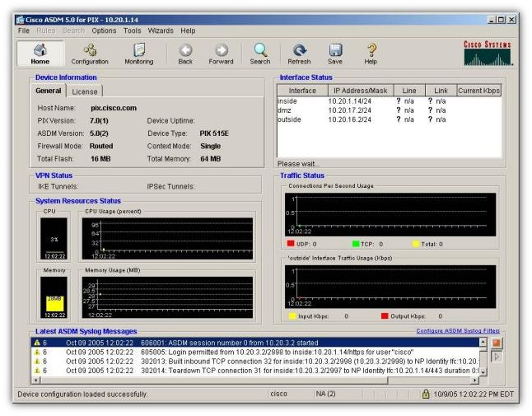
Task: Resume syslog messages with the play arrow button
Action: [497, 357]
